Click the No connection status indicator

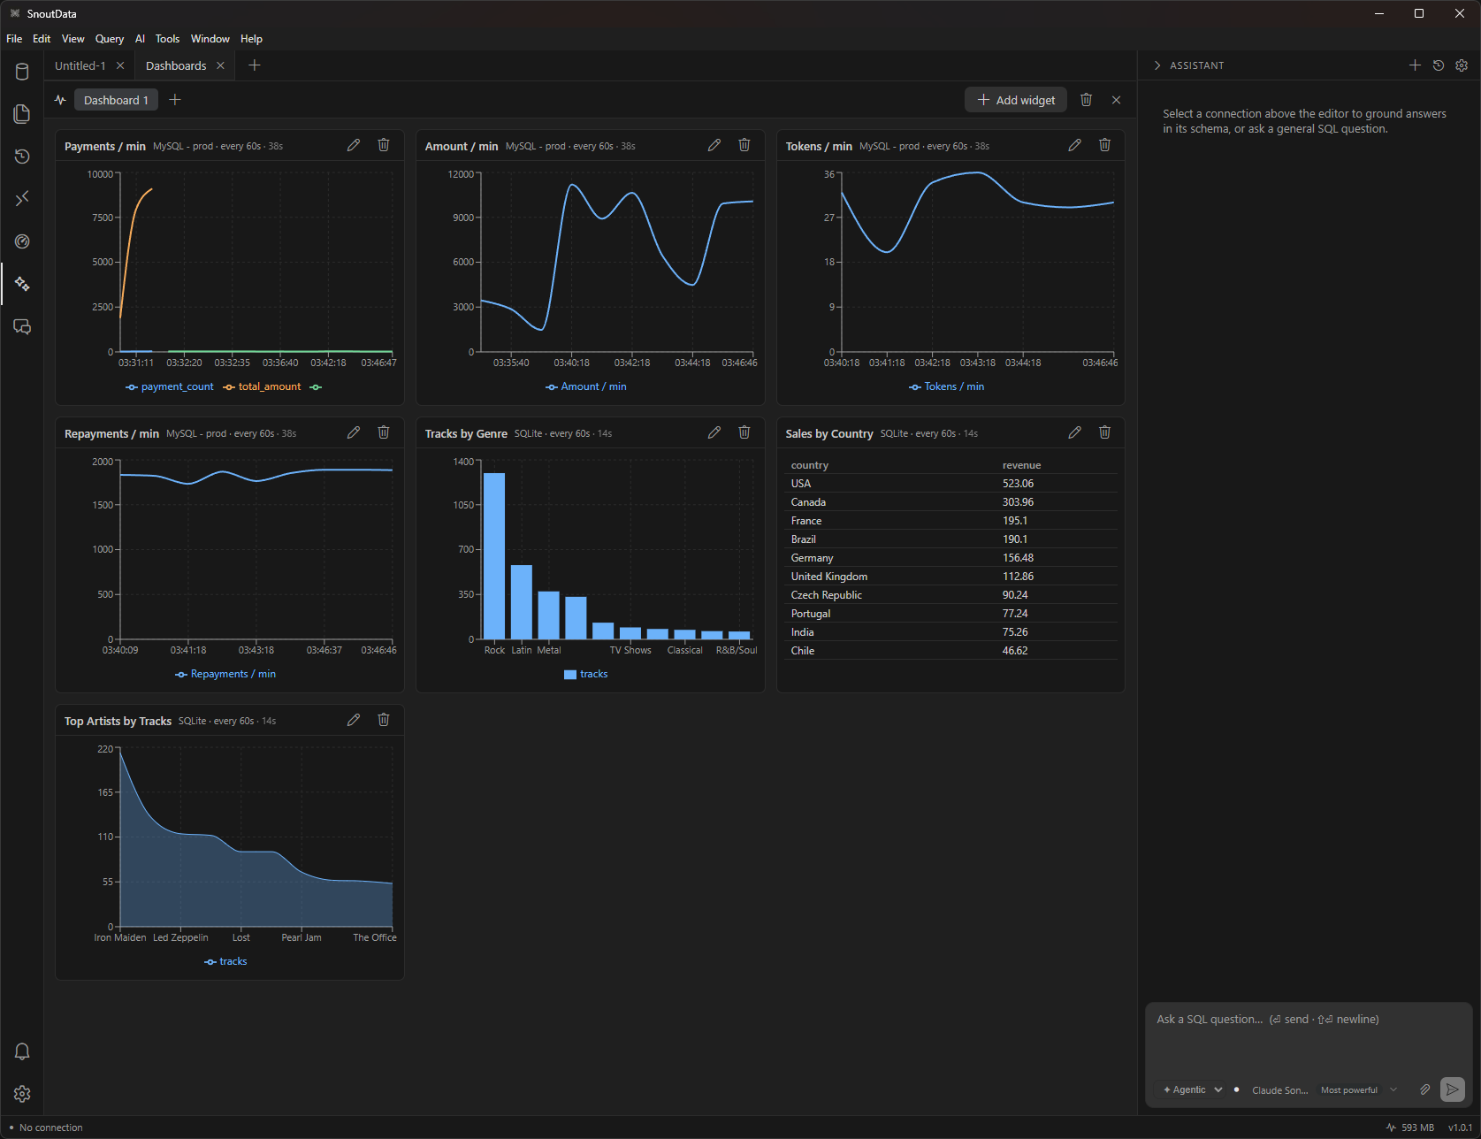pyautogui.click(x=46, y=1128)
